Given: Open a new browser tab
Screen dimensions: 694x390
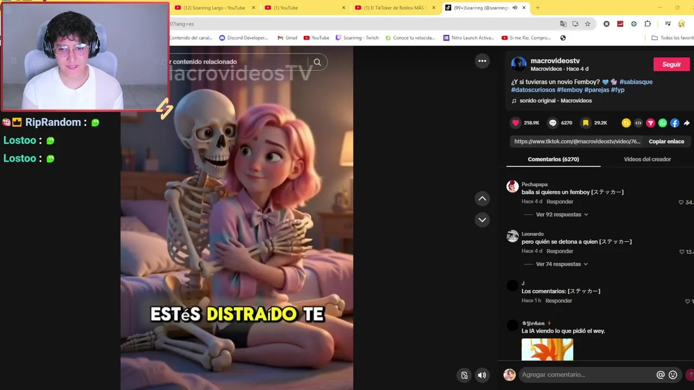Looking at the screenshot, I should coord(537,8).
